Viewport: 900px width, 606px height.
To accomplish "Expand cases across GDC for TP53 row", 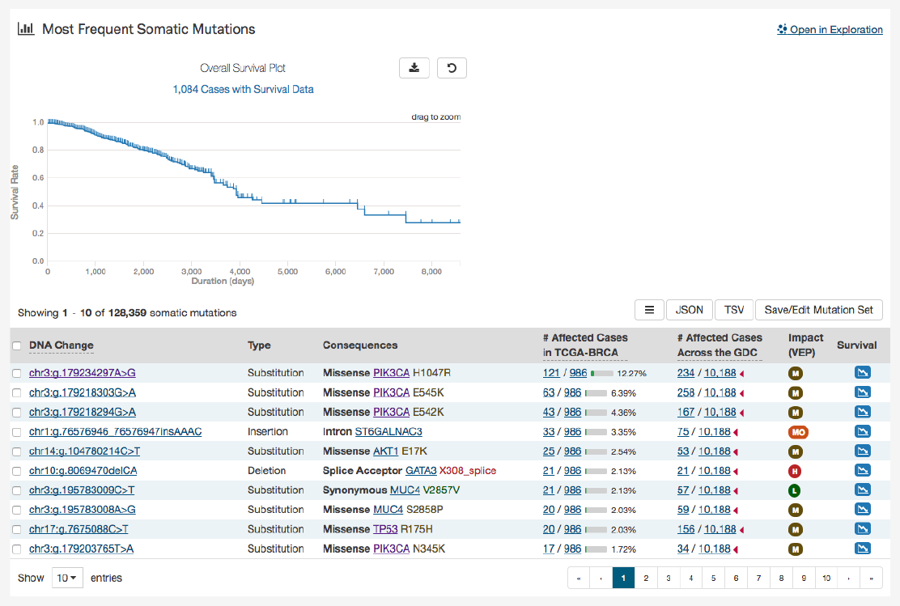I will click(742, 530).
